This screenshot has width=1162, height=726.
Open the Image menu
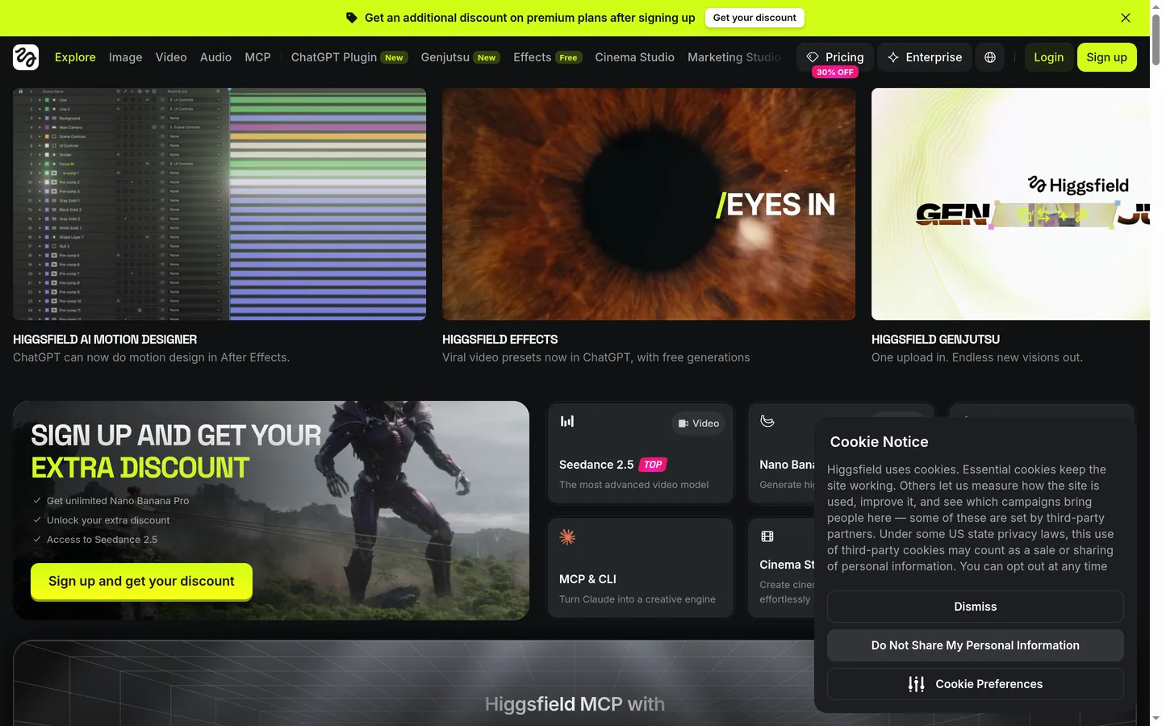pos(125,57)
